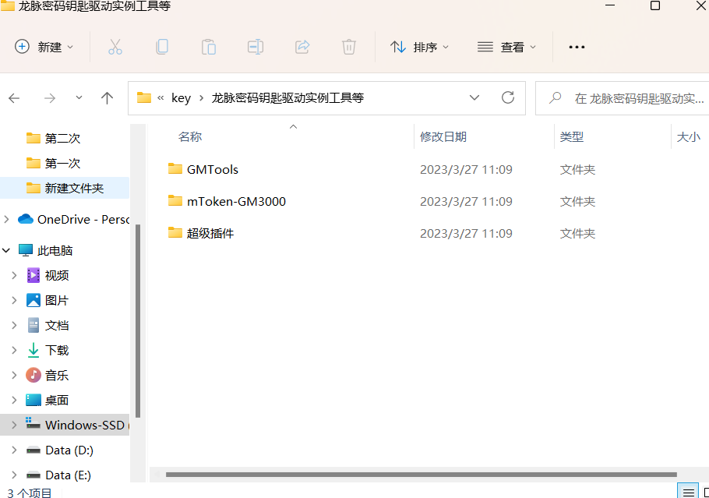
Task: Expand the 音乐 tree node
Action: click(x=14, y=375)
